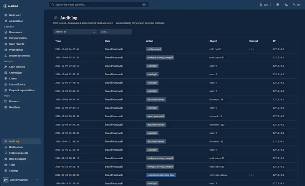Click the entity.merged action badge

154,49
